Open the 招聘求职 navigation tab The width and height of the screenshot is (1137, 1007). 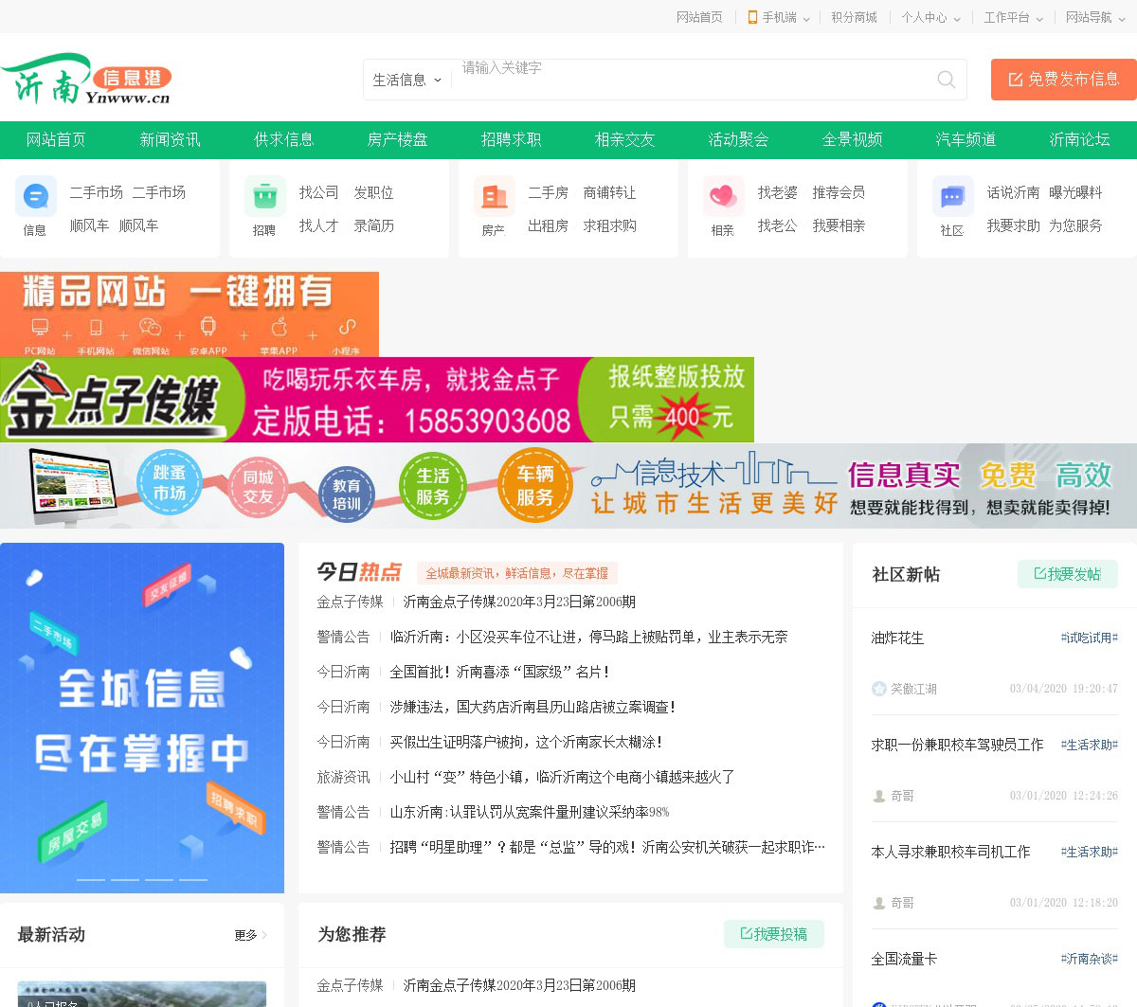tap(512, 139)
